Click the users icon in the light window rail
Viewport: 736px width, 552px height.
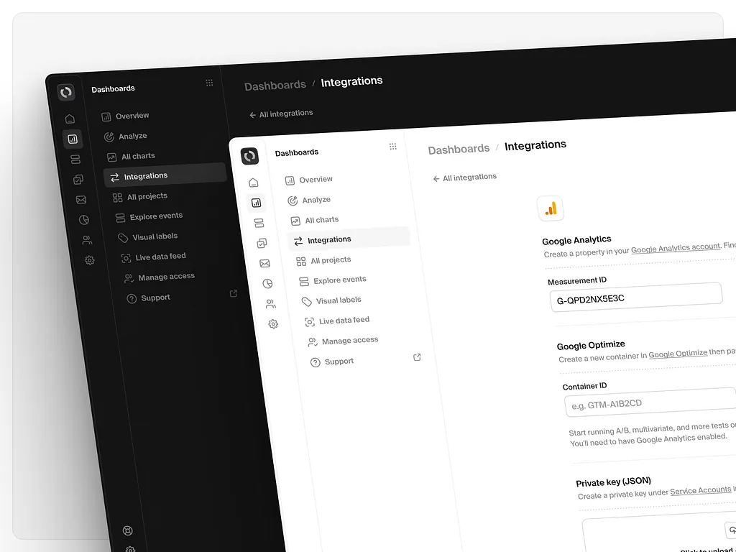270,304
